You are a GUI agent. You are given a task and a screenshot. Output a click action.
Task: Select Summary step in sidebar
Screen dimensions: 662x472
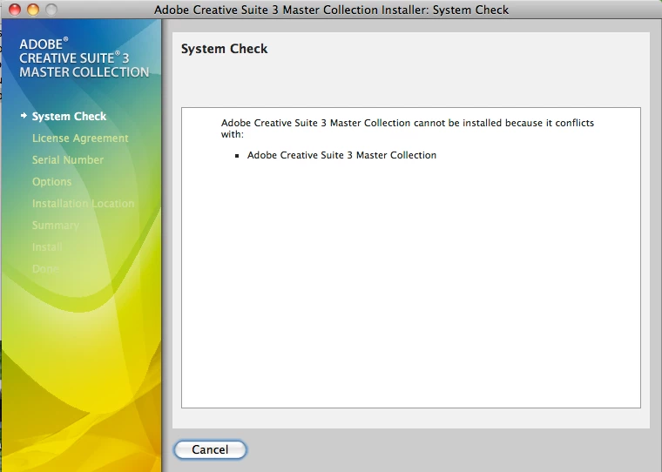(x=56, y=226)
